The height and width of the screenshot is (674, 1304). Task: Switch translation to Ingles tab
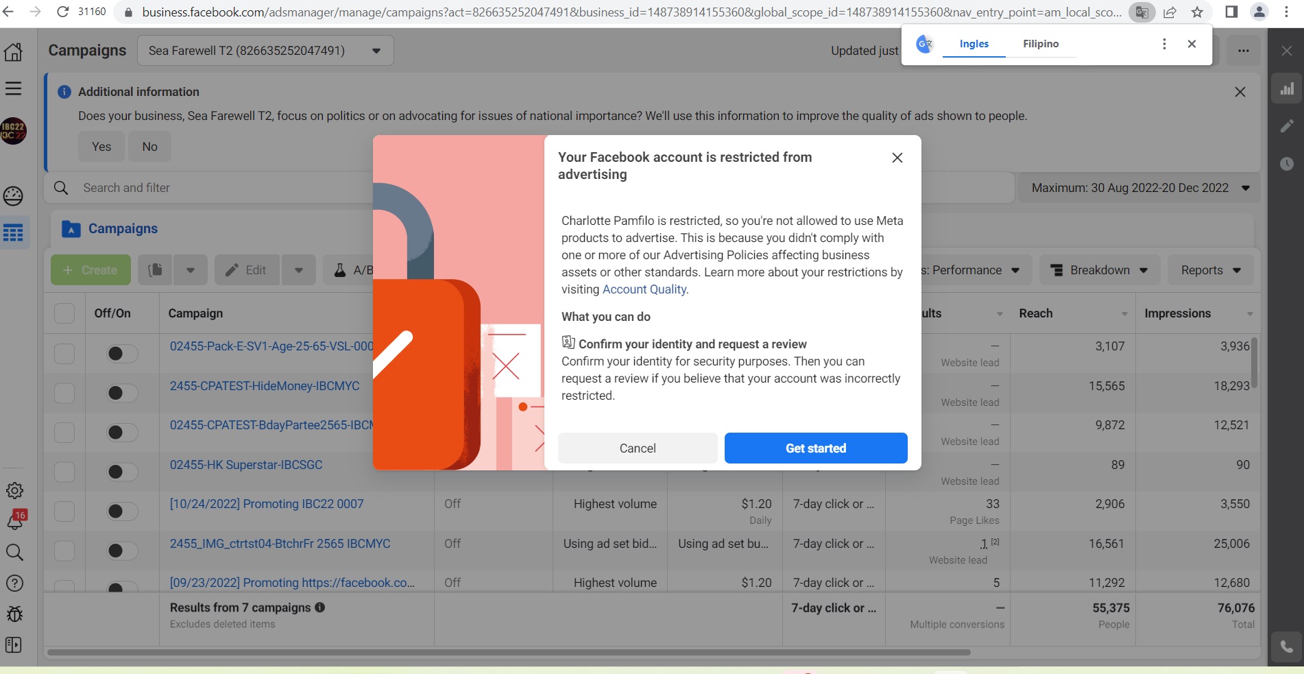click(974, 44)
